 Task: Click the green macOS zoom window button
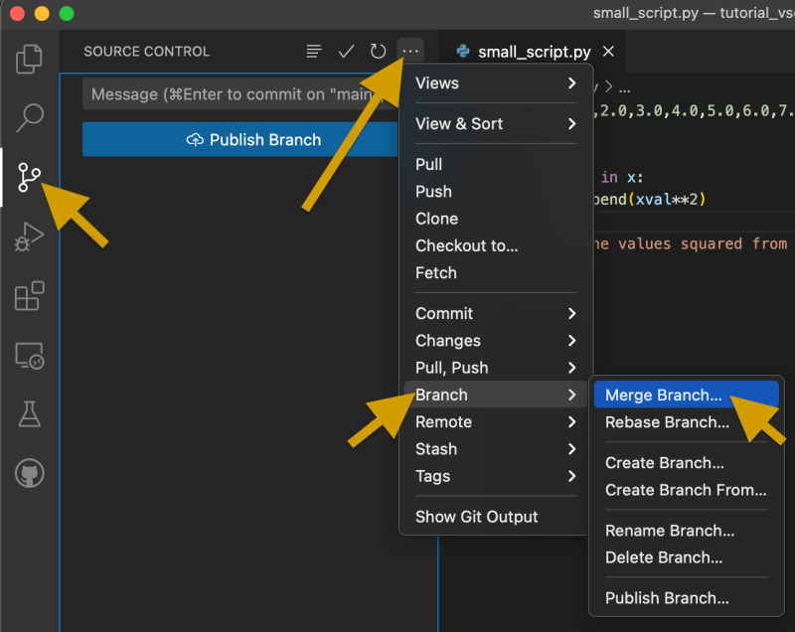pos(67,13)
